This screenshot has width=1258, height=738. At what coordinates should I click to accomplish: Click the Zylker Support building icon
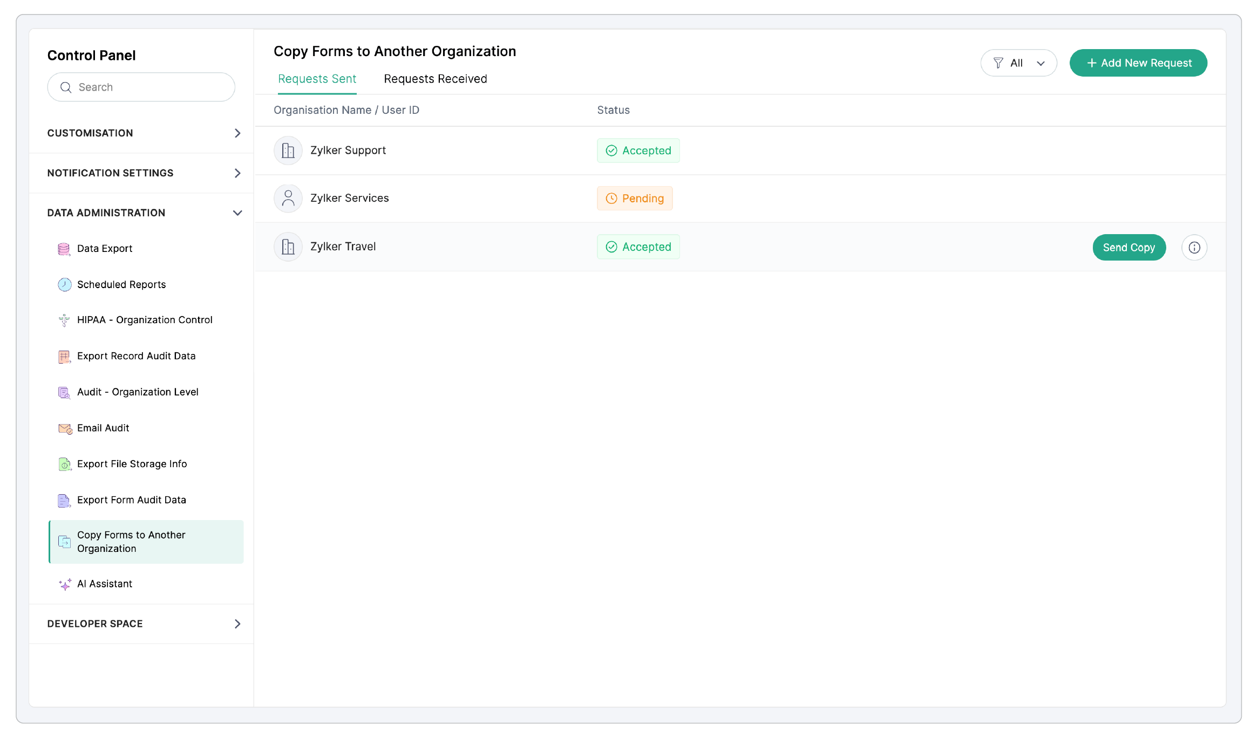point(288,151)
